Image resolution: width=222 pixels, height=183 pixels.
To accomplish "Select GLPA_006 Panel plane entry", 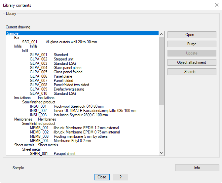I will tap(51, 76).
